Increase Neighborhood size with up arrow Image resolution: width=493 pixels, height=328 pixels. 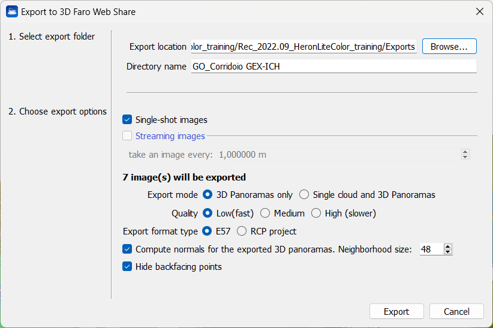448,246
